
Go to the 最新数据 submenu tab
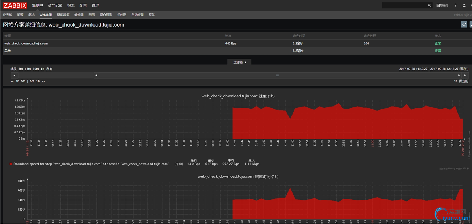click(x=63, y=15)
